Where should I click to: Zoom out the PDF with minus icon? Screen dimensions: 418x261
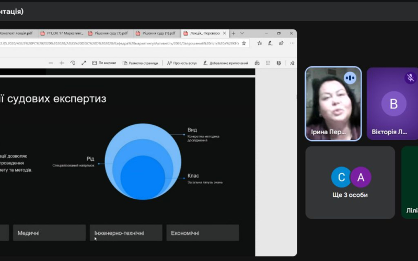pyautogui.click(x=51, y=63)
